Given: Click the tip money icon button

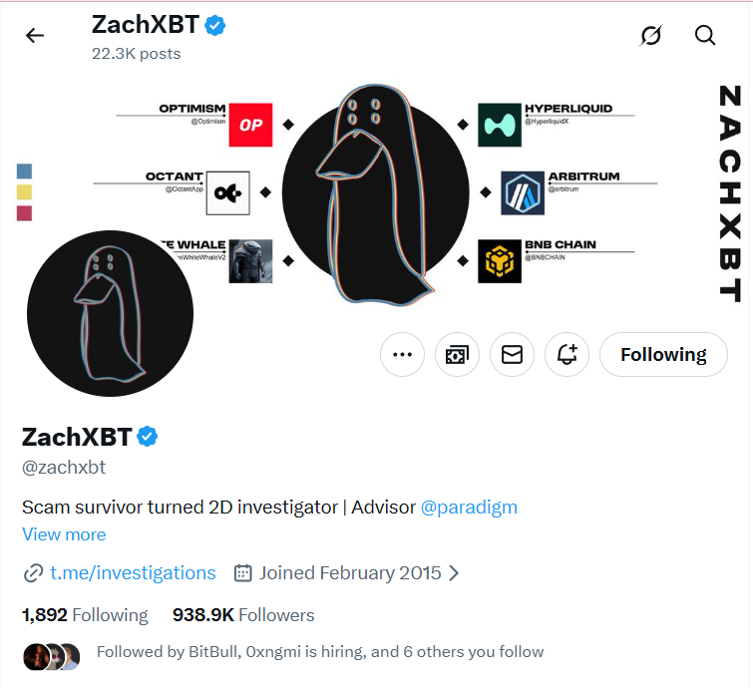Looking at the screenshot, I should [457, 355].
